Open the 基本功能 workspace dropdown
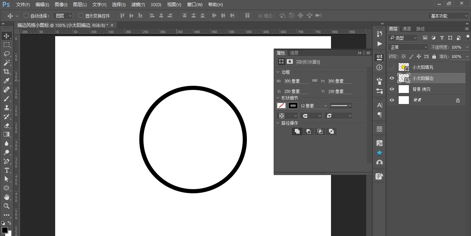 coord(449,16)
